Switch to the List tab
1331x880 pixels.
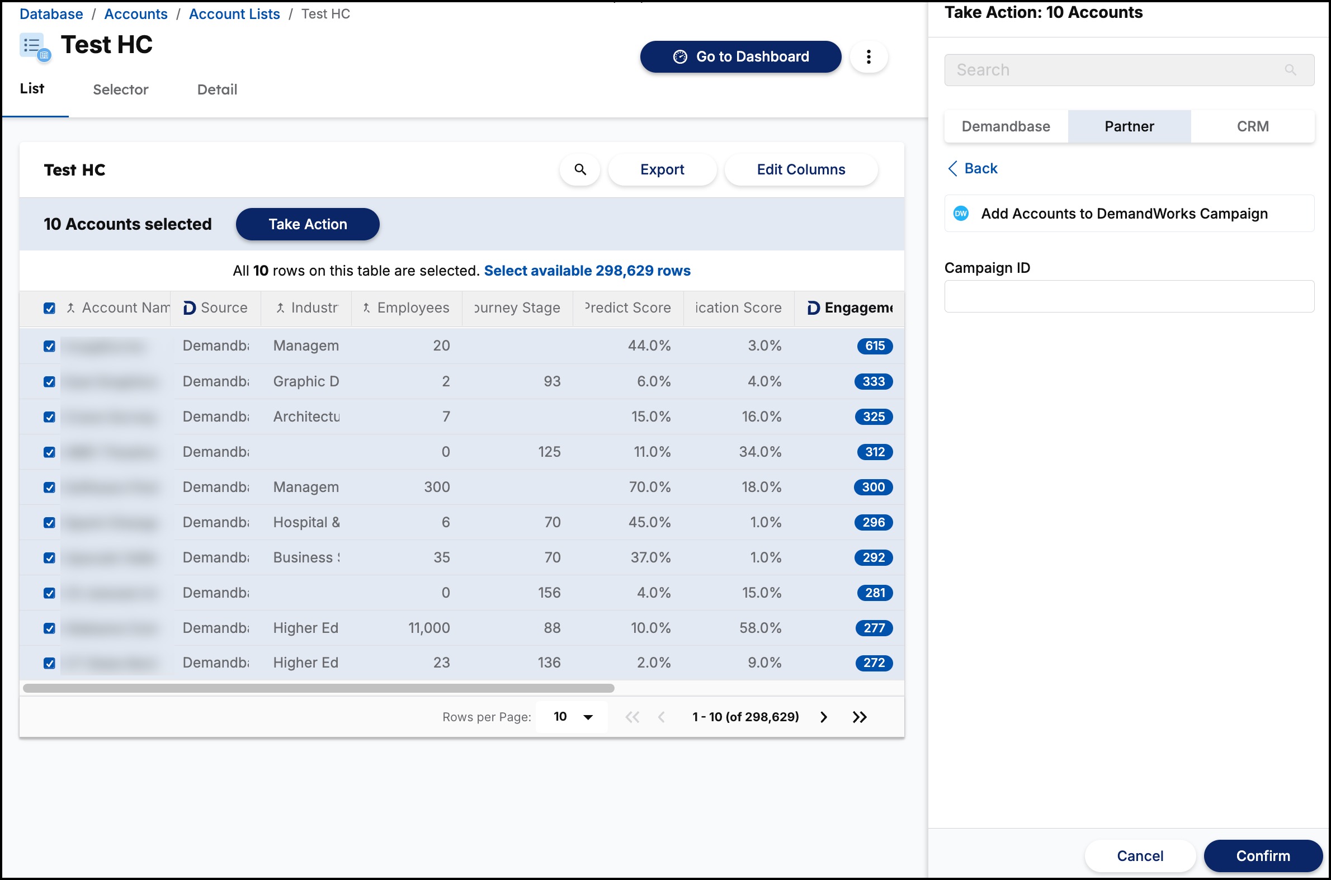tap(32, 89)
